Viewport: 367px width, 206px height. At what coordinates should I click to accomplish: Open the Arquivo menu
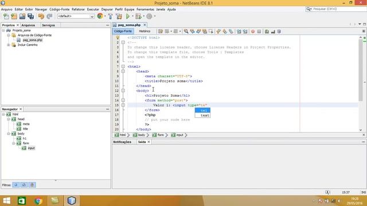[6, 9]
